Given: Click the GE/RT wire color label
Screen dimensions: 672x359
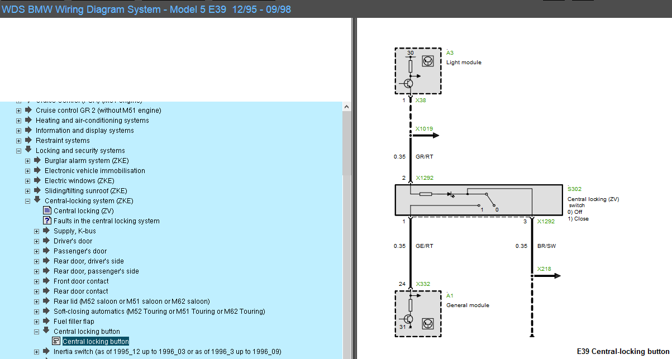Looking at the screenshot, I should point(425,246).
